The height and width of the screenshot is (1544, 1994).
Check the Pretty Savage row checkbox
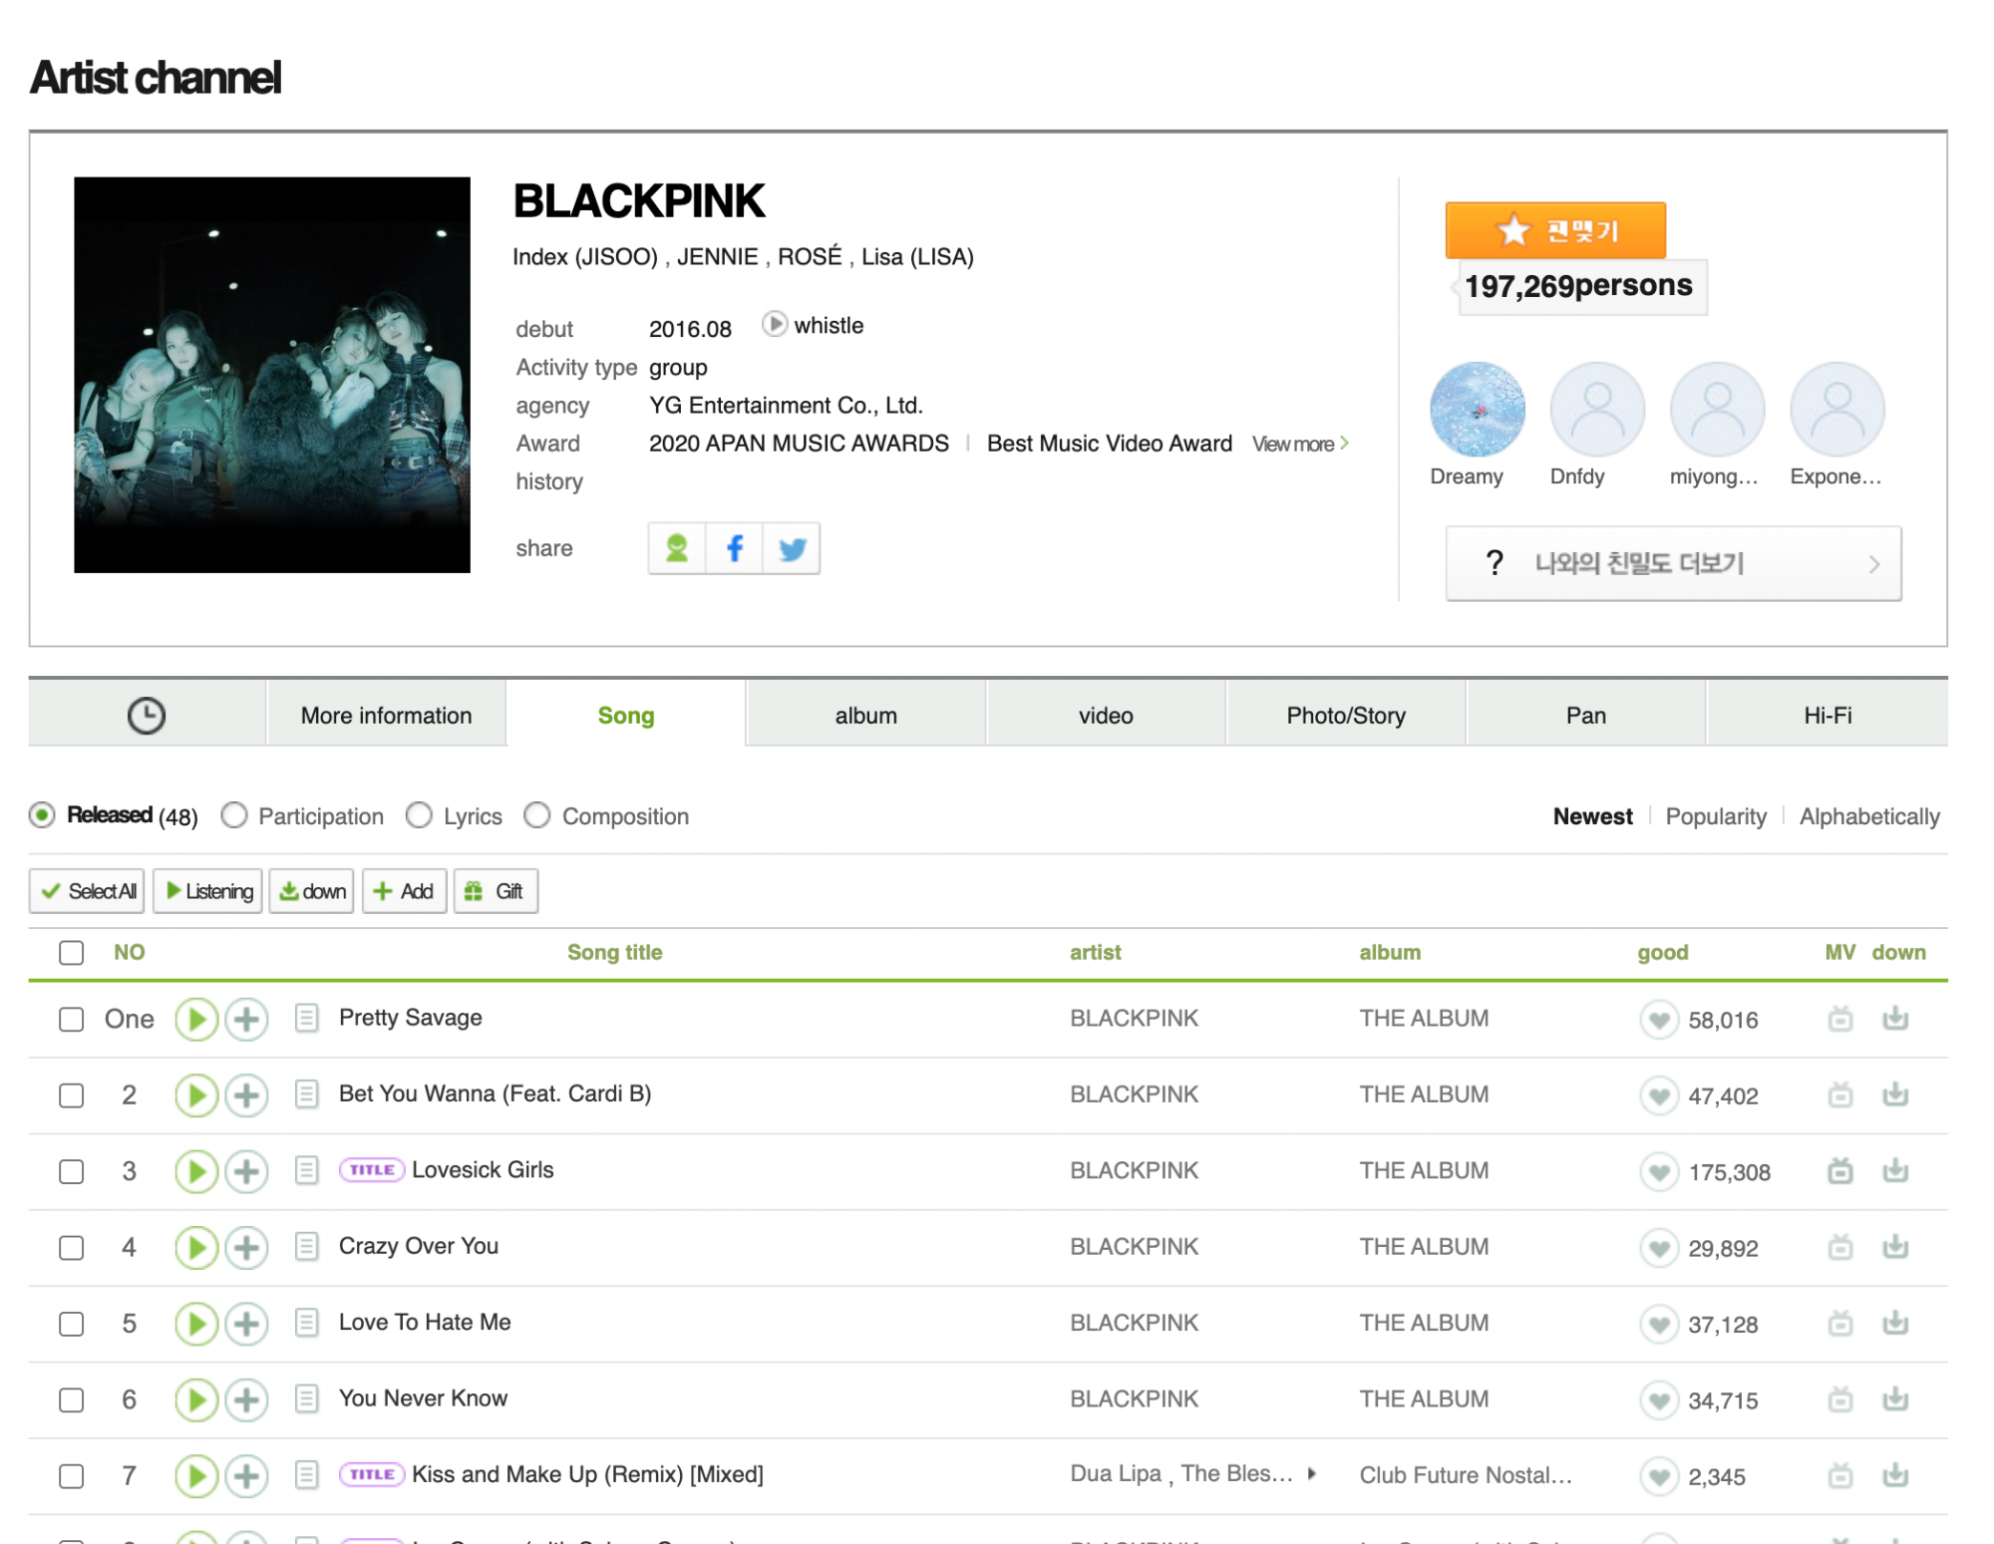(71, 1020)
